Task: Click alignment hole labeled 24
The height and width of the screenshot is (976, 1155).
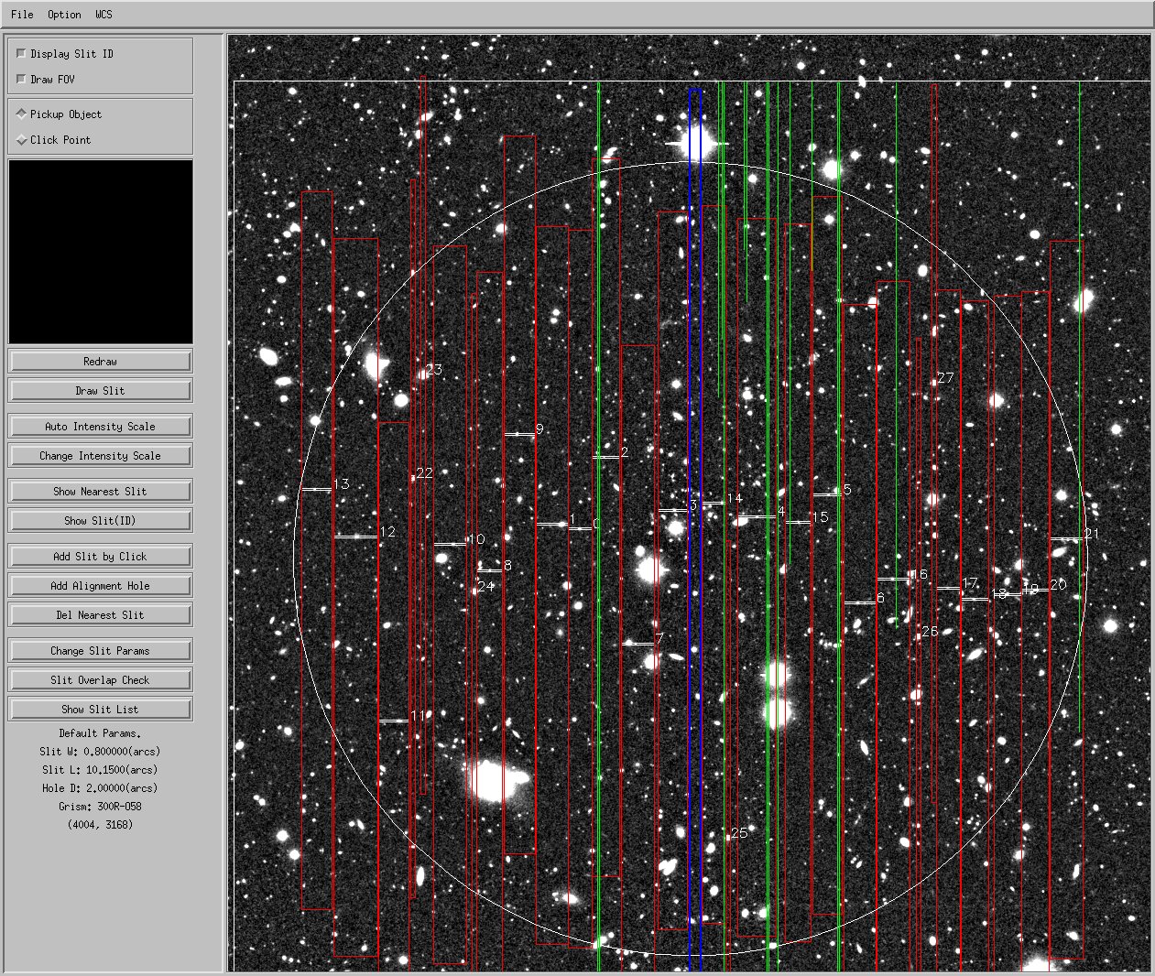Action: (x=474, y=591)
